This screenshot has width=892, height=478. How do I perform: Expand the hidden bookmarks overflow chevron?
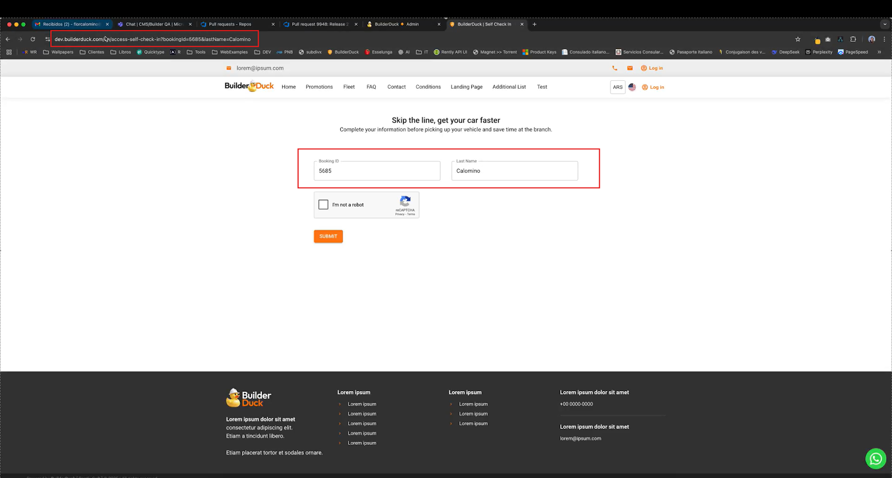[x=879, y=52]
